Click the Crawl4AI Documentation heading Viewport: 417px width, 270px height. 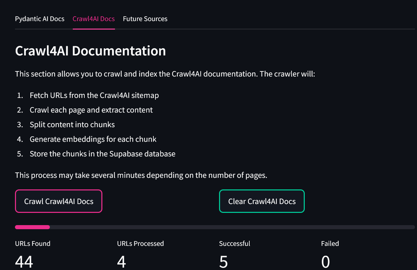(90, 51)
